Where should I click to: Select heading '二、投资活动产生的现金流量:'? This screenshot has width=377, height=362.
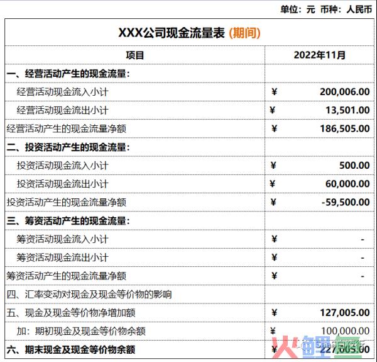click(68, 147)
